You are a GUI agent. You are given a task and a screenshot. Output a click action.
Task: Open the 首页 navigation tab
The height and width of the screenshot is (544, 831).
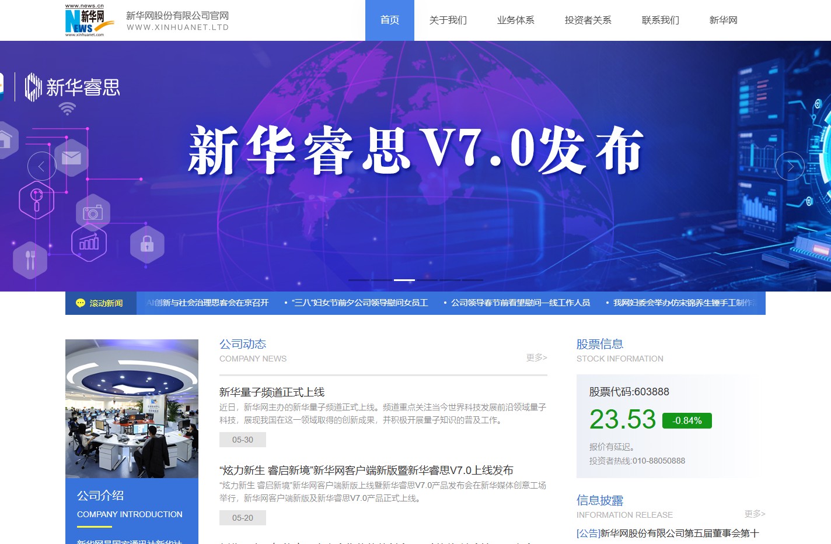(390, 20)
